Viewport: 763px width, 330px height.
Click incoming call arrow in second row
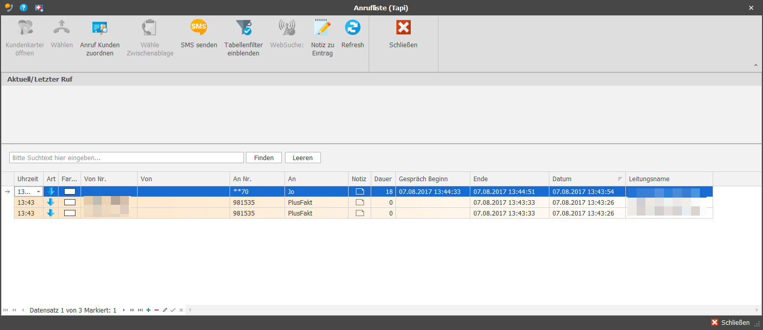click(x=50, y=202)
